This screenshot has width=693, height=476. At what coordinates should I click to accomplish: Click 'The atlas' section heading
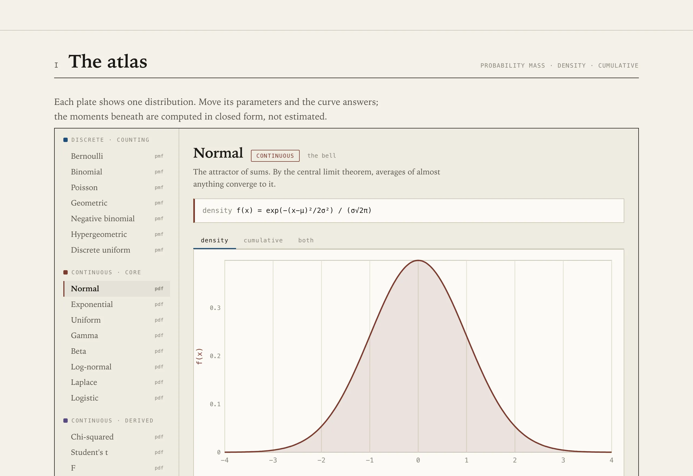pos(108,61)
